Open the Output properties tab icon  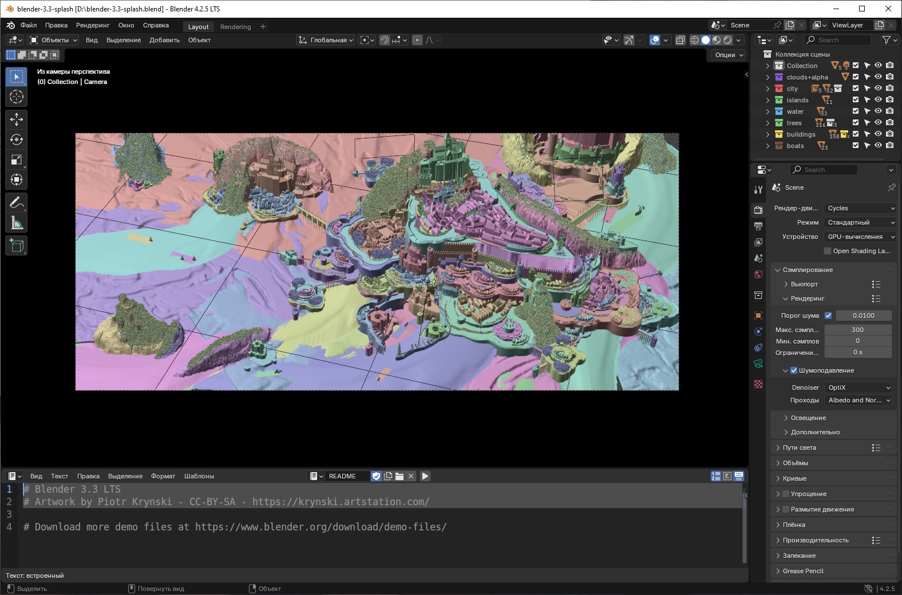(x=758, y=226)
